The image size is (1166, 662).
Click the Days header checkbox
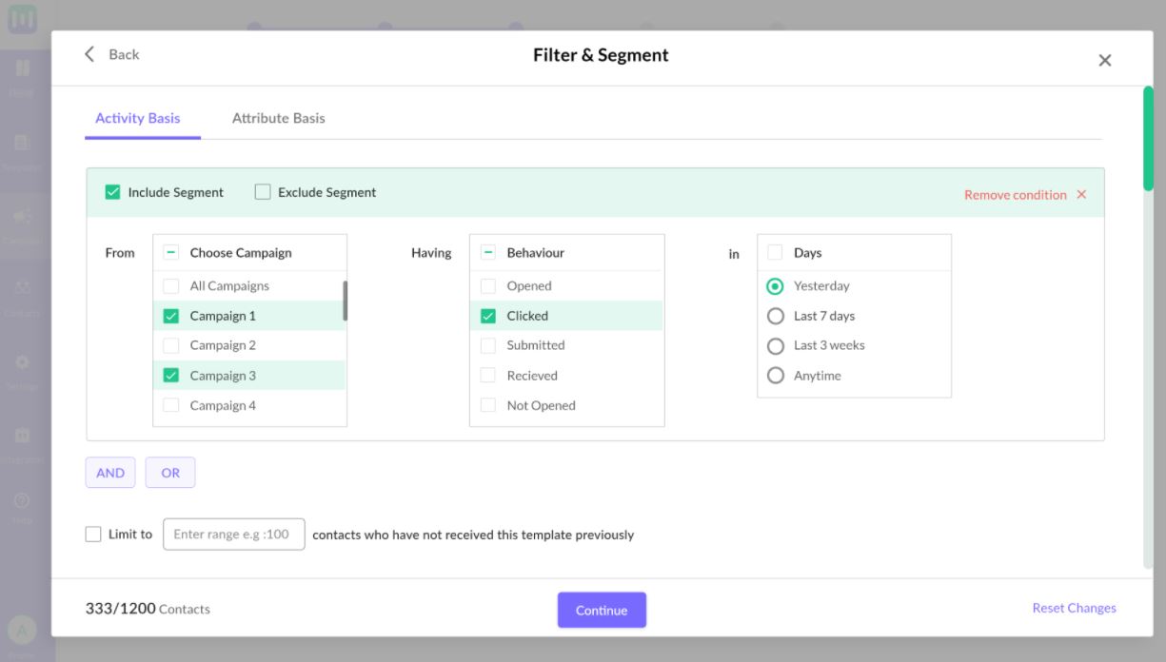coord(775,253)
